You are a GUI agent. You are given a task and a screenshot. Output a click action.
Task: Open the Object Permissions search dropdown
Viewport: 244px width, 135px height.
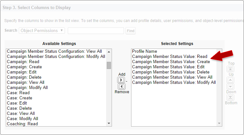(42, 31)
